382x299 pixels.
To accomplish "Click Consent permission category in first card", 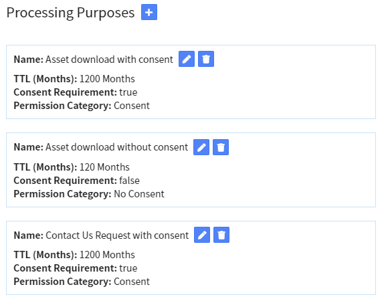I will click(132, 106).
